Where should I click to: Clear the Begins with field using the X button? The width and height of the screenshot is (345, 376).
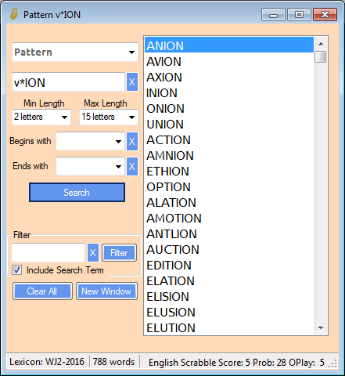tap(132, 141)
